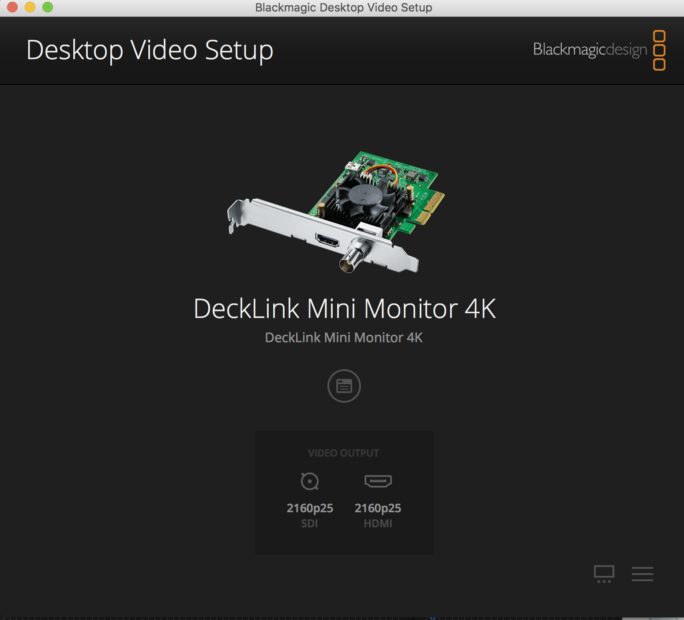Viewport: 684px width, 620px height.
Task: Select the large DeckLink Mini Monitor 4K title
Action: click(x=345, y=308)
